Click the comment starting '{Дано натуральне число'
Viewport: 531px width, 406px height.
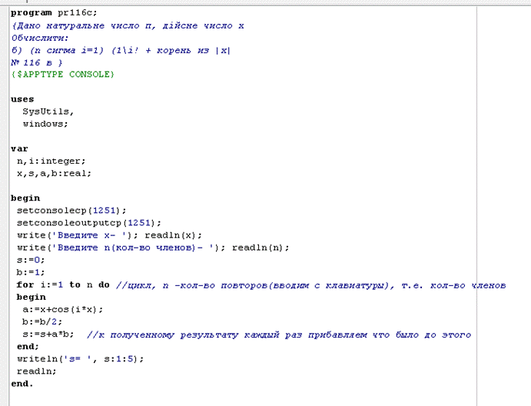pyautogui.click(x=128, y=25)
